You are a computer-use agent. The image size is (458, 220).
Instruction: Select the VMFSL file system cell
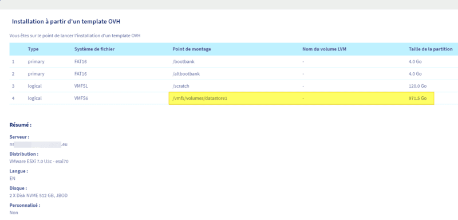(x=81, y=86)
